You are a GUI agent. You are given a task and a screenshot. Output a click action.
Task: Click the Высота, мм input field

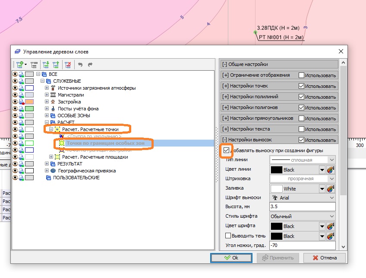click(302, 207)
